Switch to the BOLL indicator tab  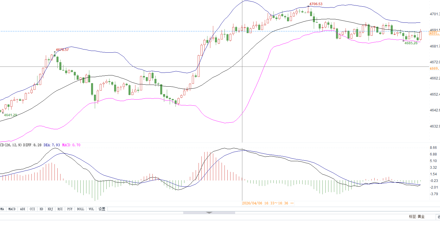[81, 209]
